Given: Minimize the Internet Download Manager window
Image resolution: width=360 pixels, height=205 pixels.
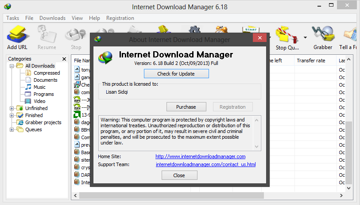Looking at the screenshot, I should 319,6.
